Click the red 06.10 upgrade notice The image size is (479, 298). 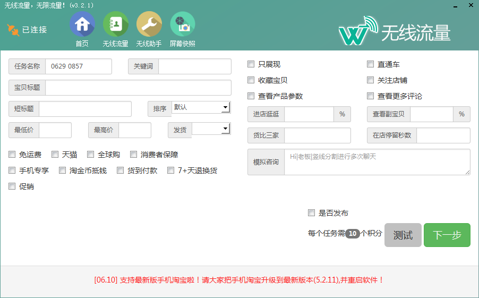(239, 280)
